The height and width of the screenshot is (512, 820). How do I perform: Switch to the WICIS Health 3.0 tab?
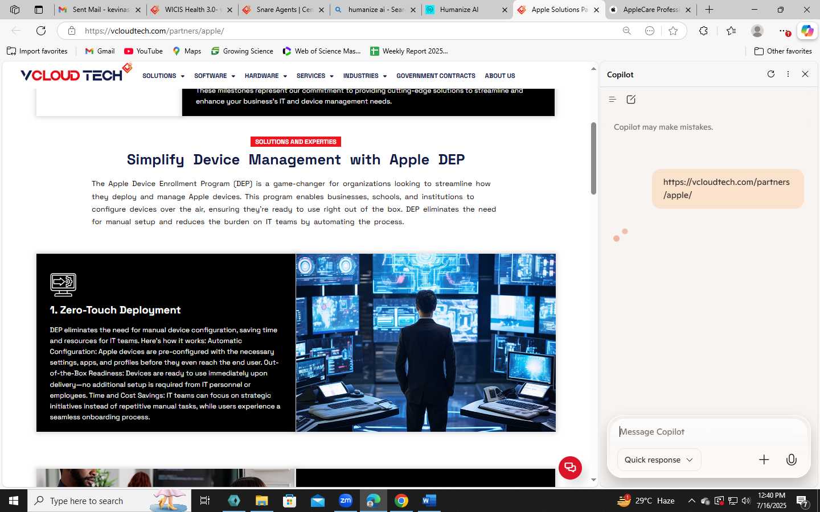click(192, 10)
